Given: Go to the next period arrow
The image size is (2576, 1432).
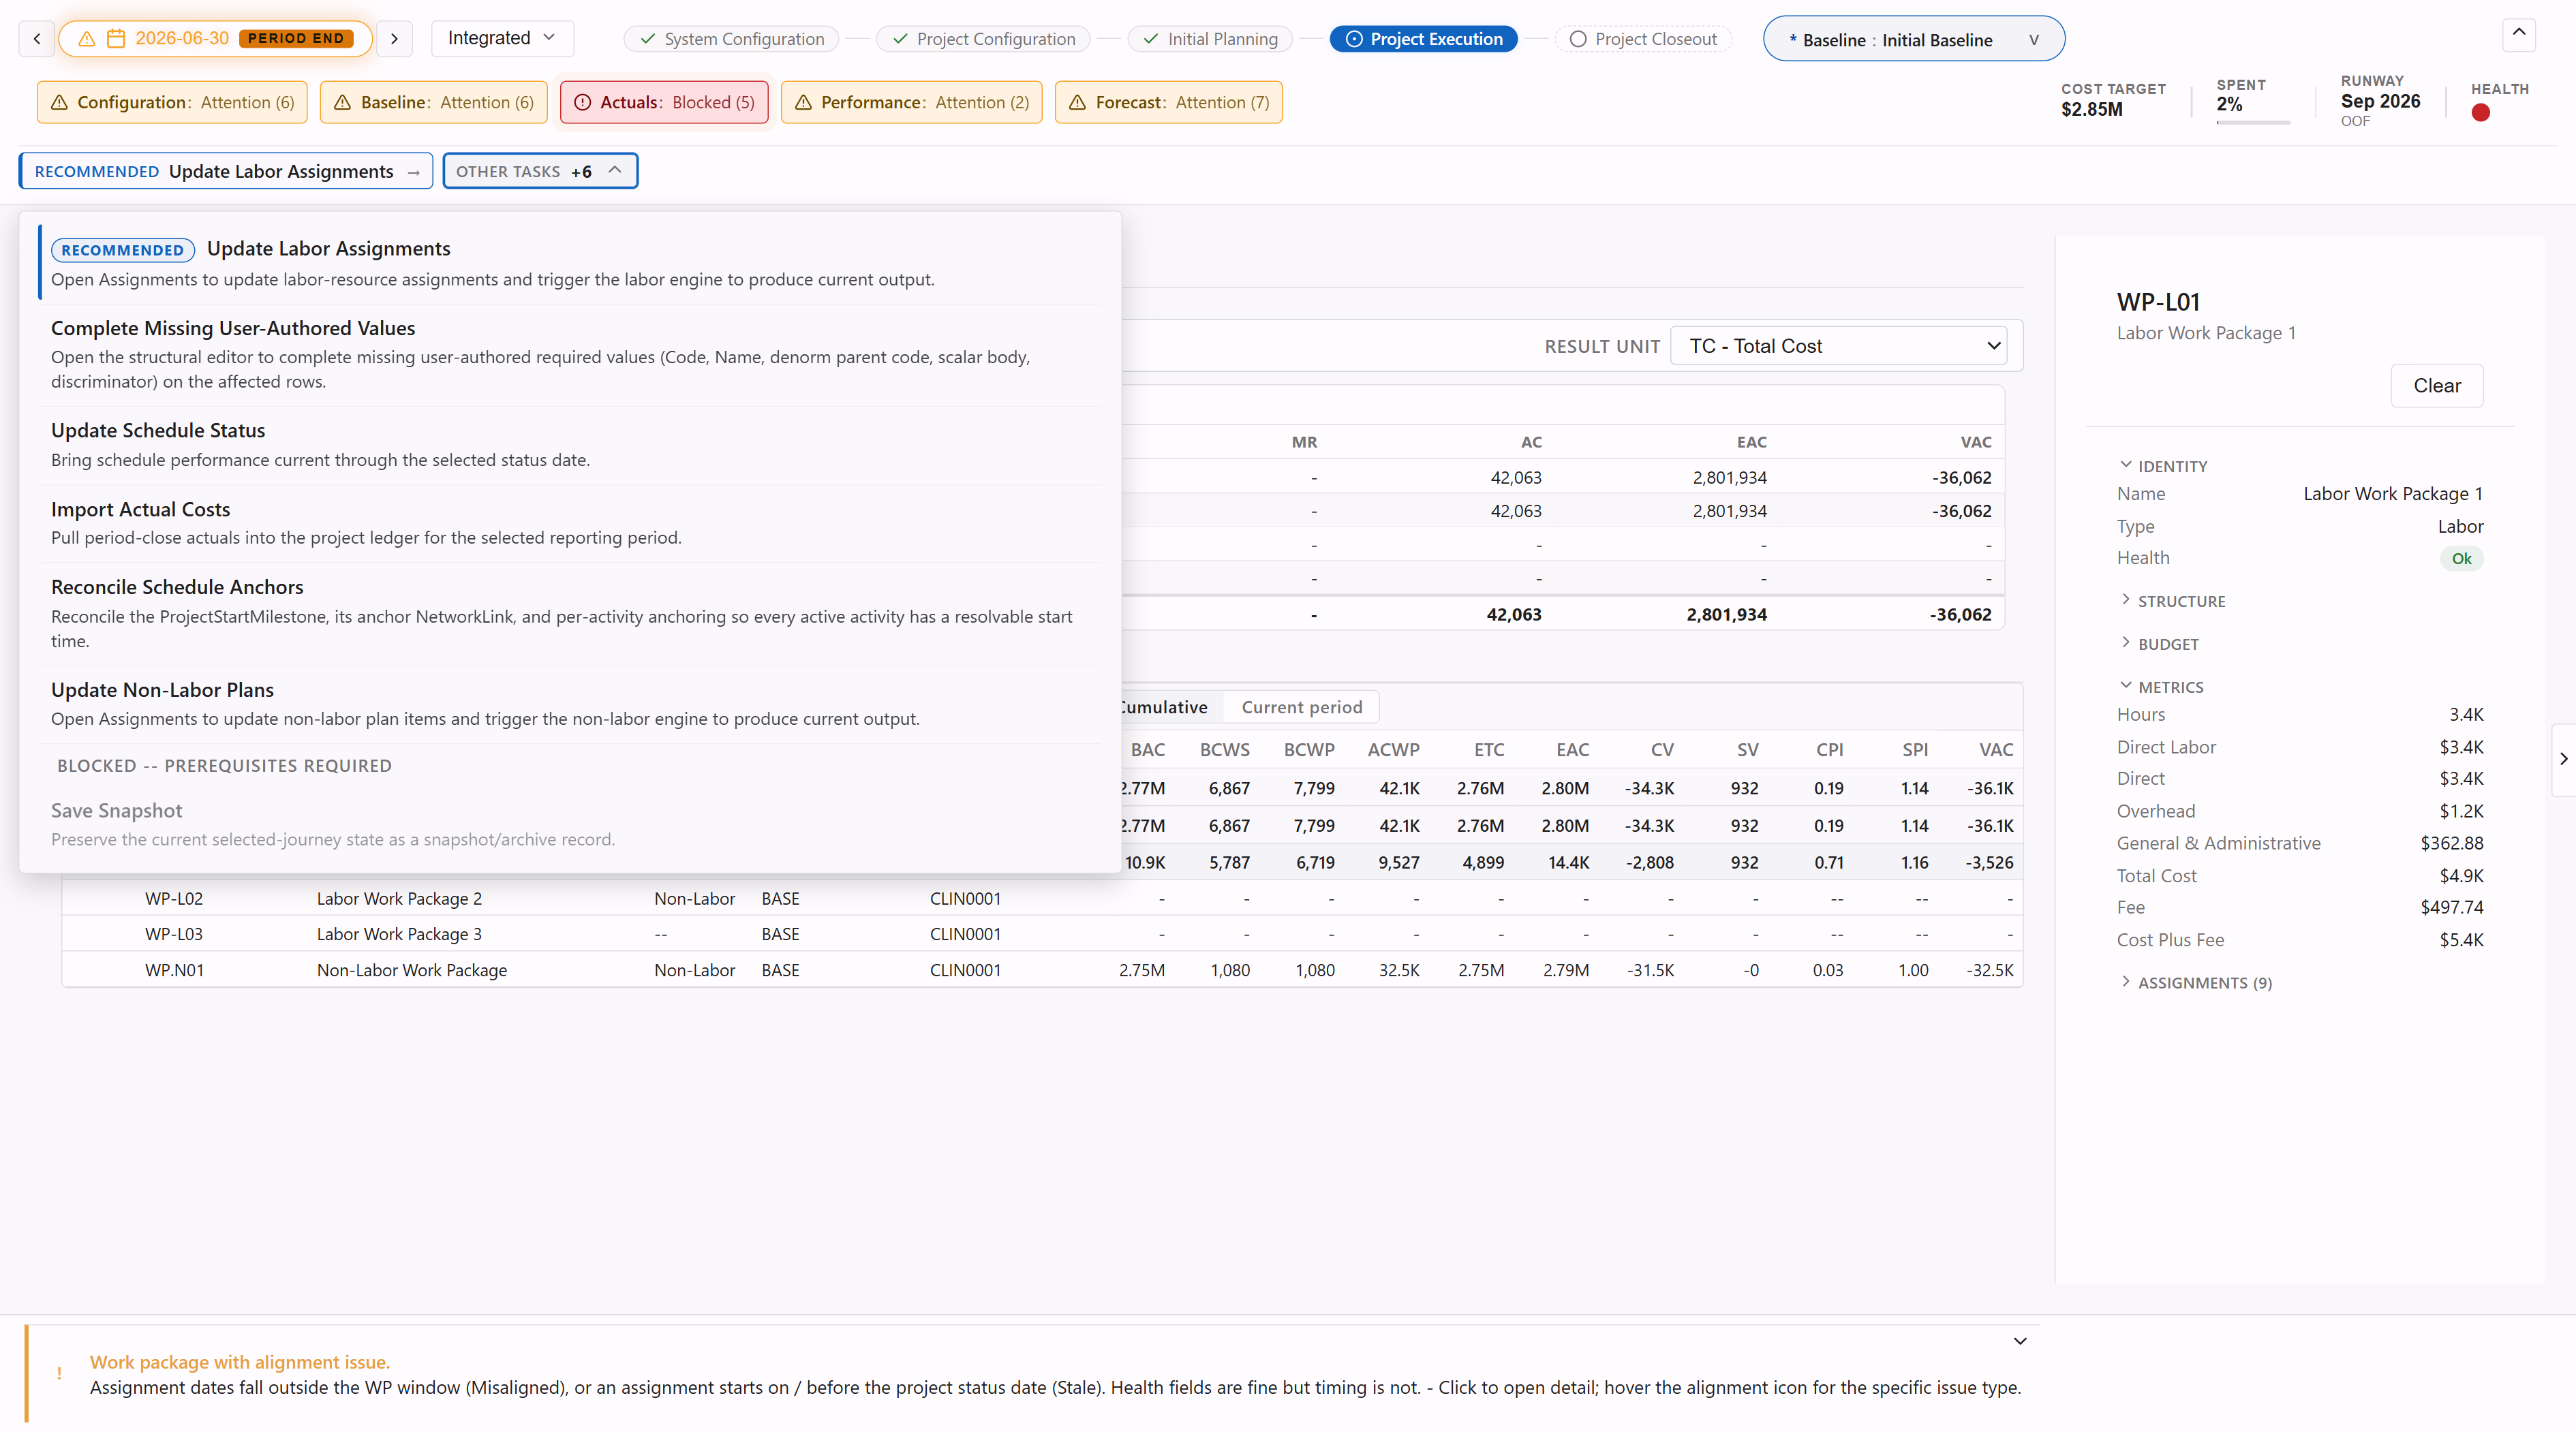Looking at the screenshot, I should click(394, 39).
